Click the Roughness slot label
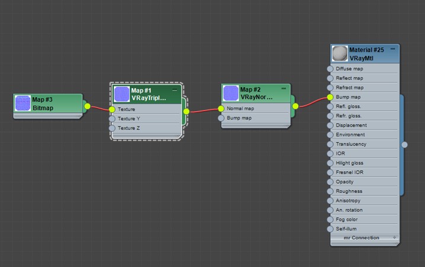This screenshot has height=267, width=425. 349,191
